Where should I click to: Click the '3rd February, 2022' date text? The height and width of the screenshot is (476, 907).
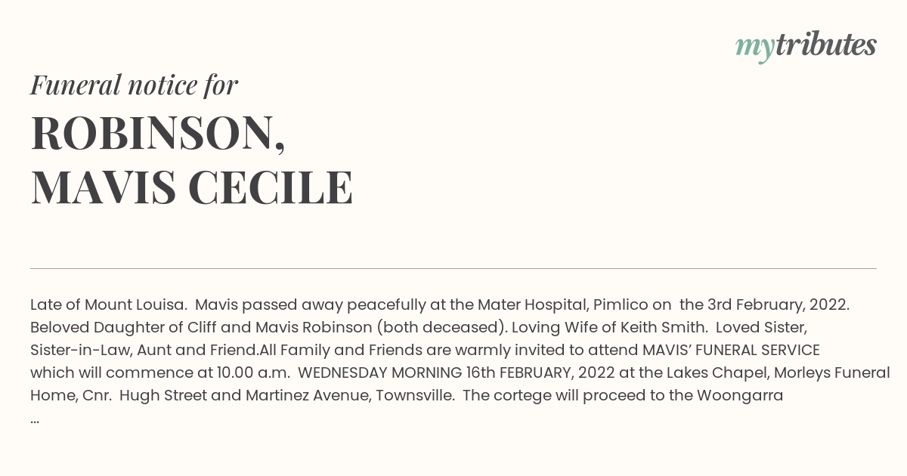pyautogui.click(x=778, y=304)
